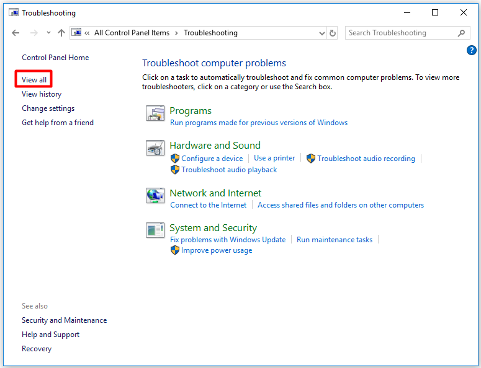Click the Back arrow navigation button
The image size is (481, 368).
(16, 33)
